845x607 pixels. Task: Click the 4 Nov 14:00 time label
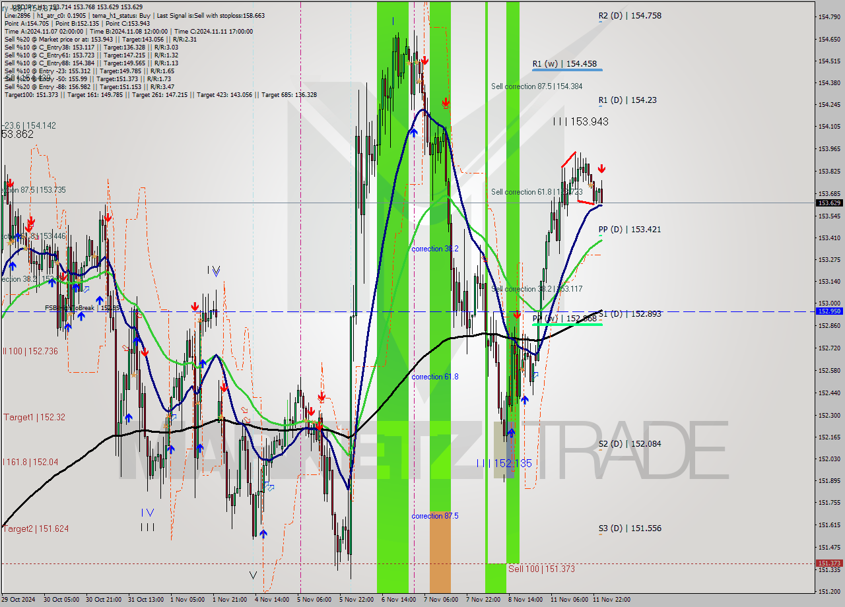272,600
